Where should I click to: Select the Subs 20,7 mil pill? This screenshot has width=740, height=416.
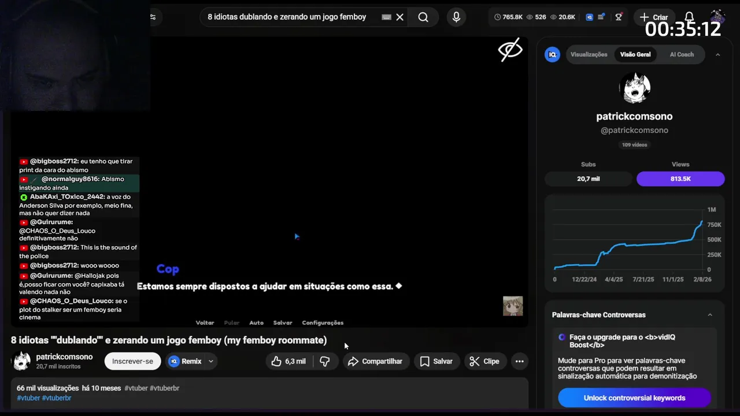tap(588, 179)
